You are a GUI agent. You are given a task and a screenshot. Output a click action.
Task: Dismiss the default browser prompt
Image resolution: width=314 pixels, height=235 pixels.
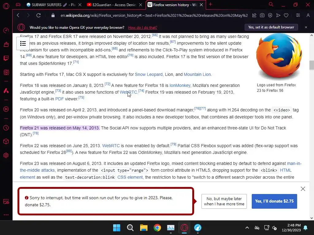point(306,27)
